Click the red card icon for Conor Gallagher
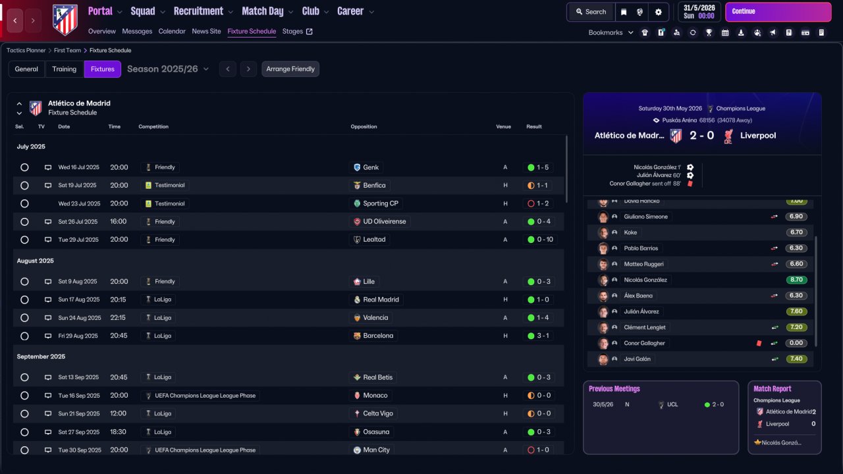The width and height of the screenshot is (843, 474). 759,343
